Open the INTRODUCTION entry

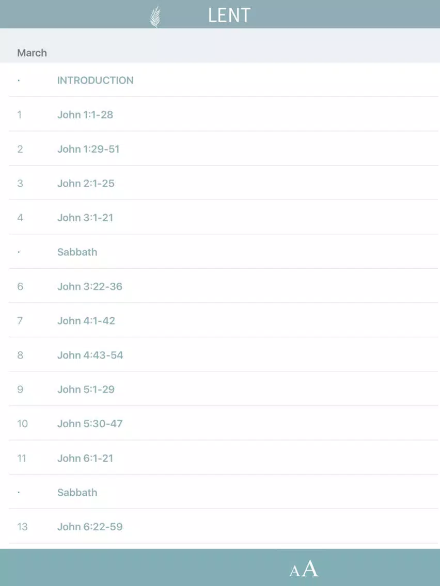[224, 80]
